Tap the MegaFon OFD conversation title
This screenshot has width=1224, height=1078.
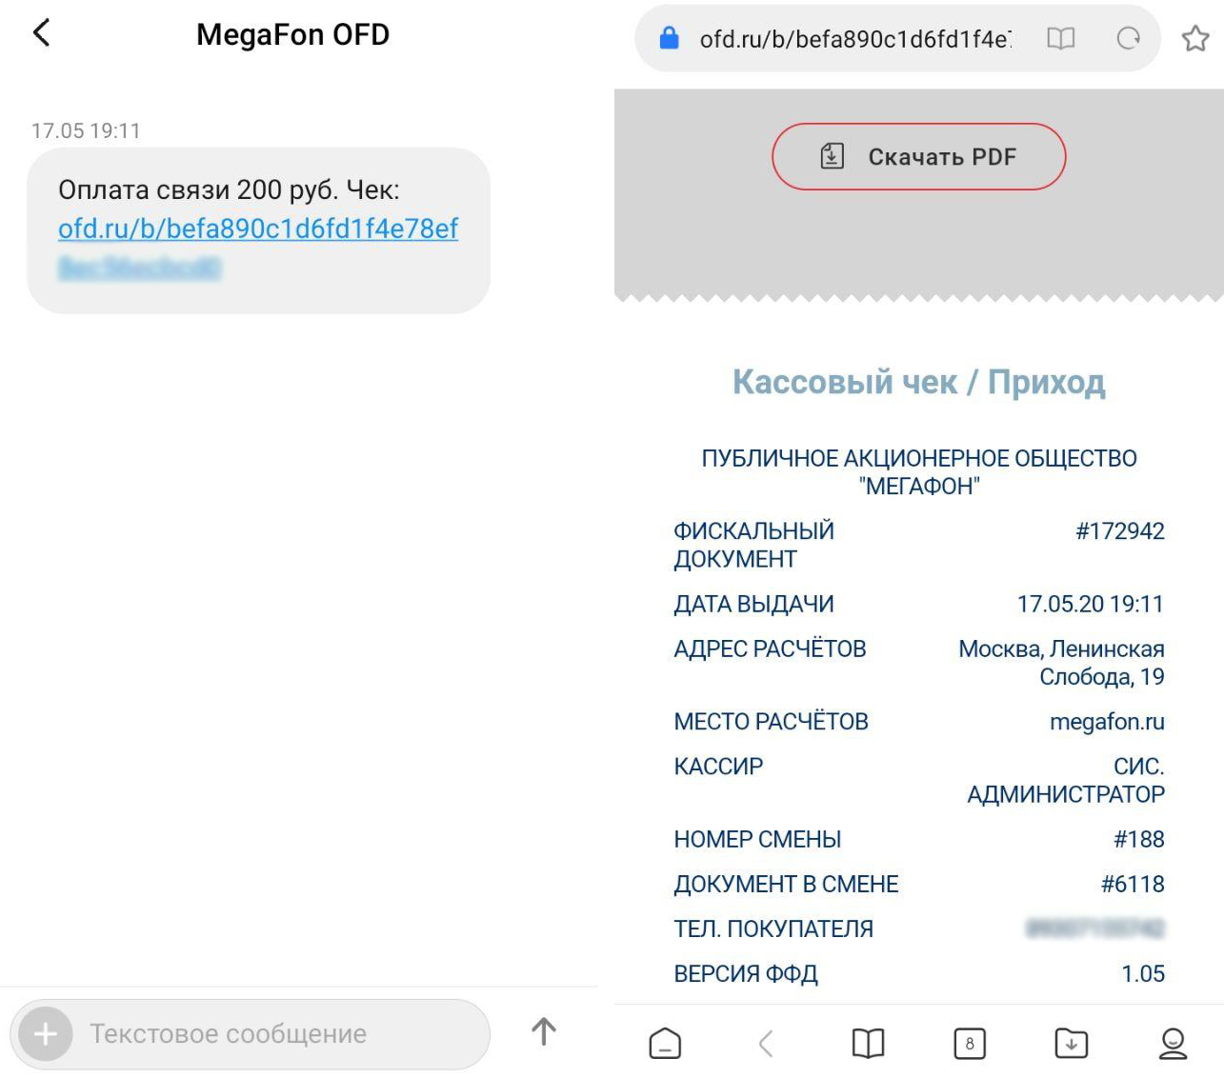click(x=292, y=34)
